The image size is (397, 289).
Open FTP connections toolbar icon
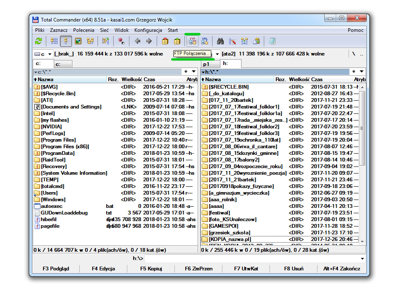193,41
